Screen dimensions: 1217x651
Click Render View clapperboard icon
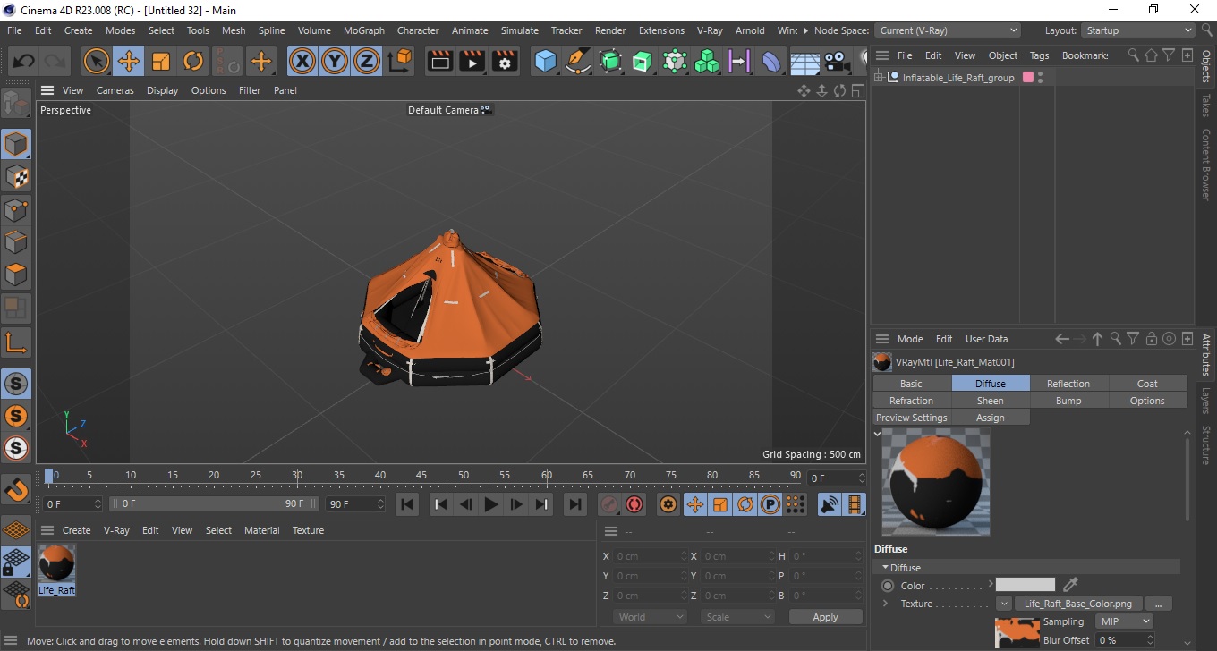[440, 61]
